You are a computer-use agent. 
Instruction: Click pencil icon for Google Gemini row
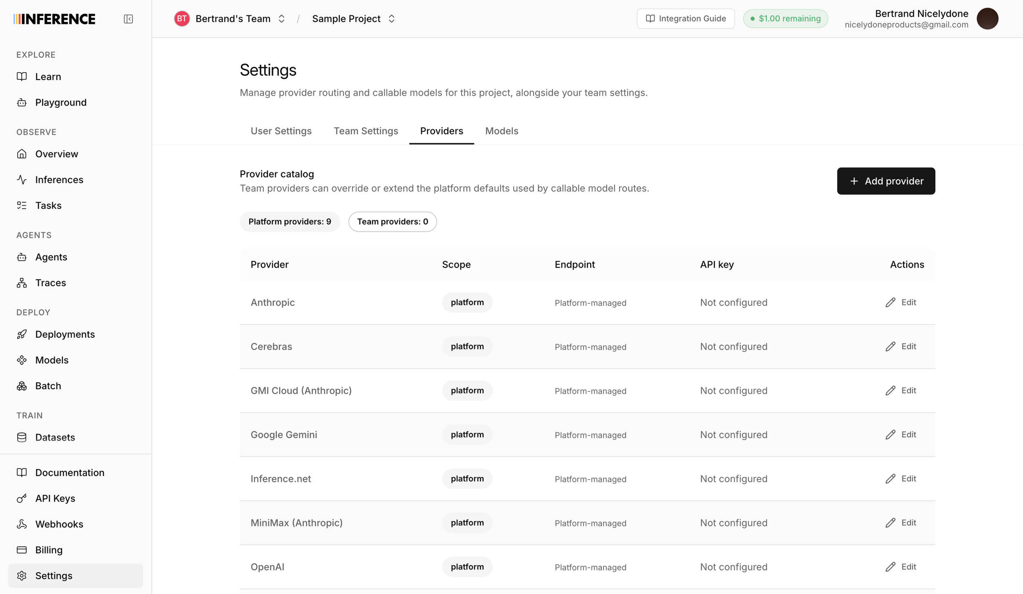(x=890, y=435)
